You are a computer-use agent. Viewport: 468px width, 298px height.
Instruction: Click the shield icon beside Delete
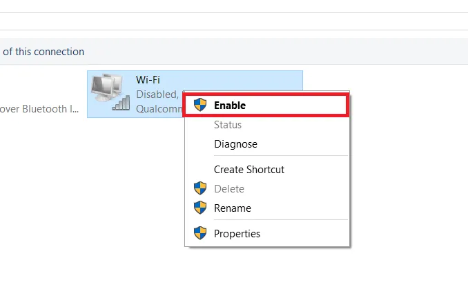200,188
